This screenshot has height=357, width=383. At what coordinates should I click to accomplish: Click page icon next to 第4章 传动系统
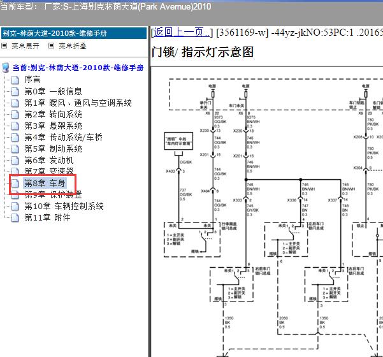point(15,137)
